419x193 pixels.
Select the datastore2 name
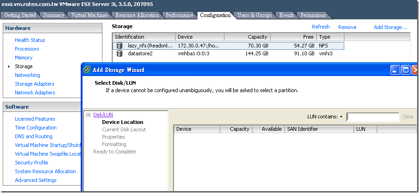[x=140, y=53]
